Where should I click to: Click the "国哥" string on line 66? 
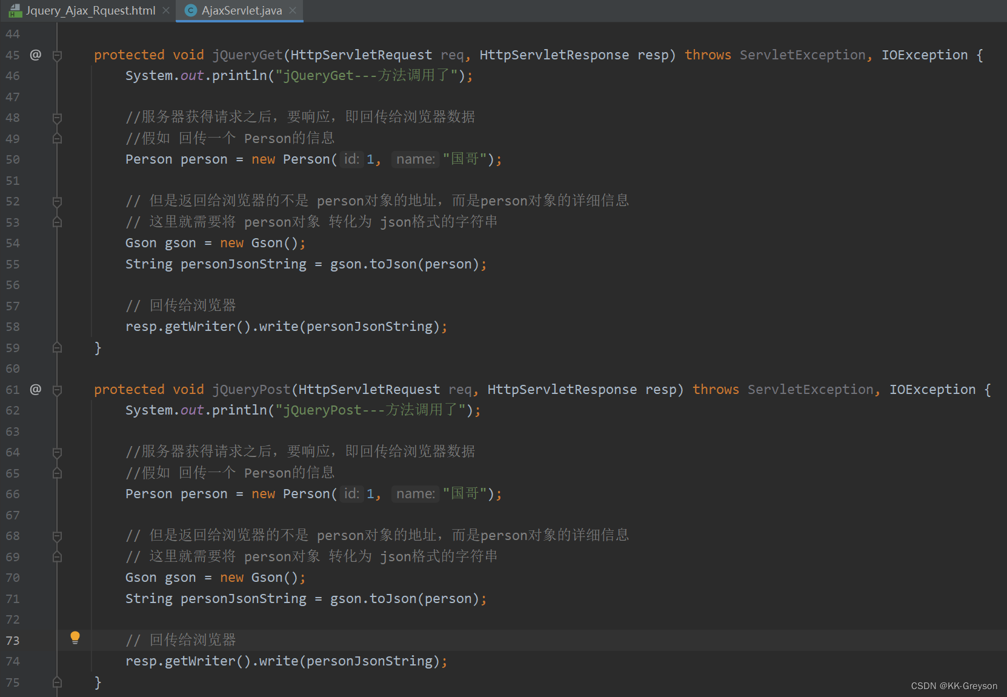point(465,494)
